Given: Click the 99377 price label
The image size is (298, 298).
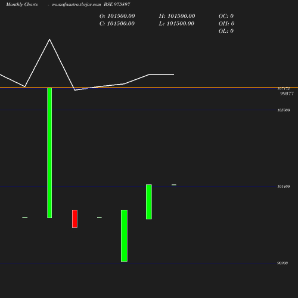Looking at the screenshot, I should click(x=287, y=94).
